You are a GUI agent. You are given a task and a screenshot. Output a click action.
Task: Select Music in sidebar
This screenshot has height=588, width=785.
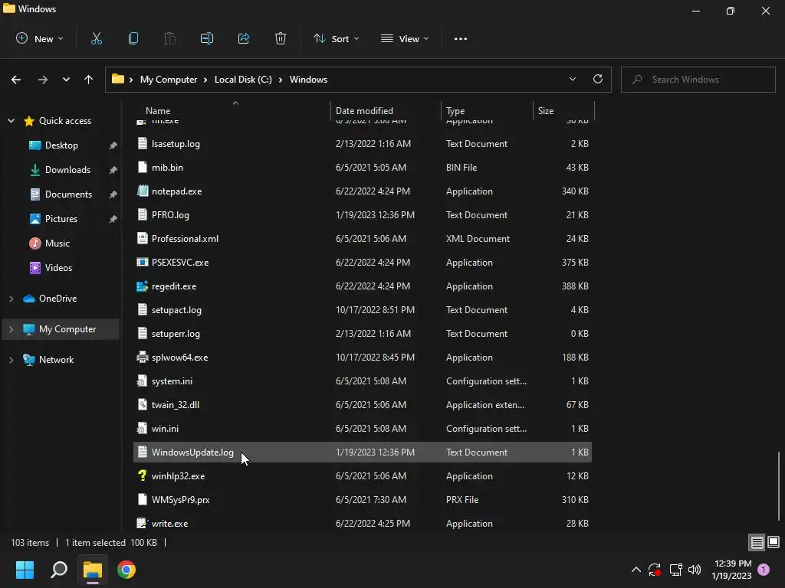coord(57,243)
